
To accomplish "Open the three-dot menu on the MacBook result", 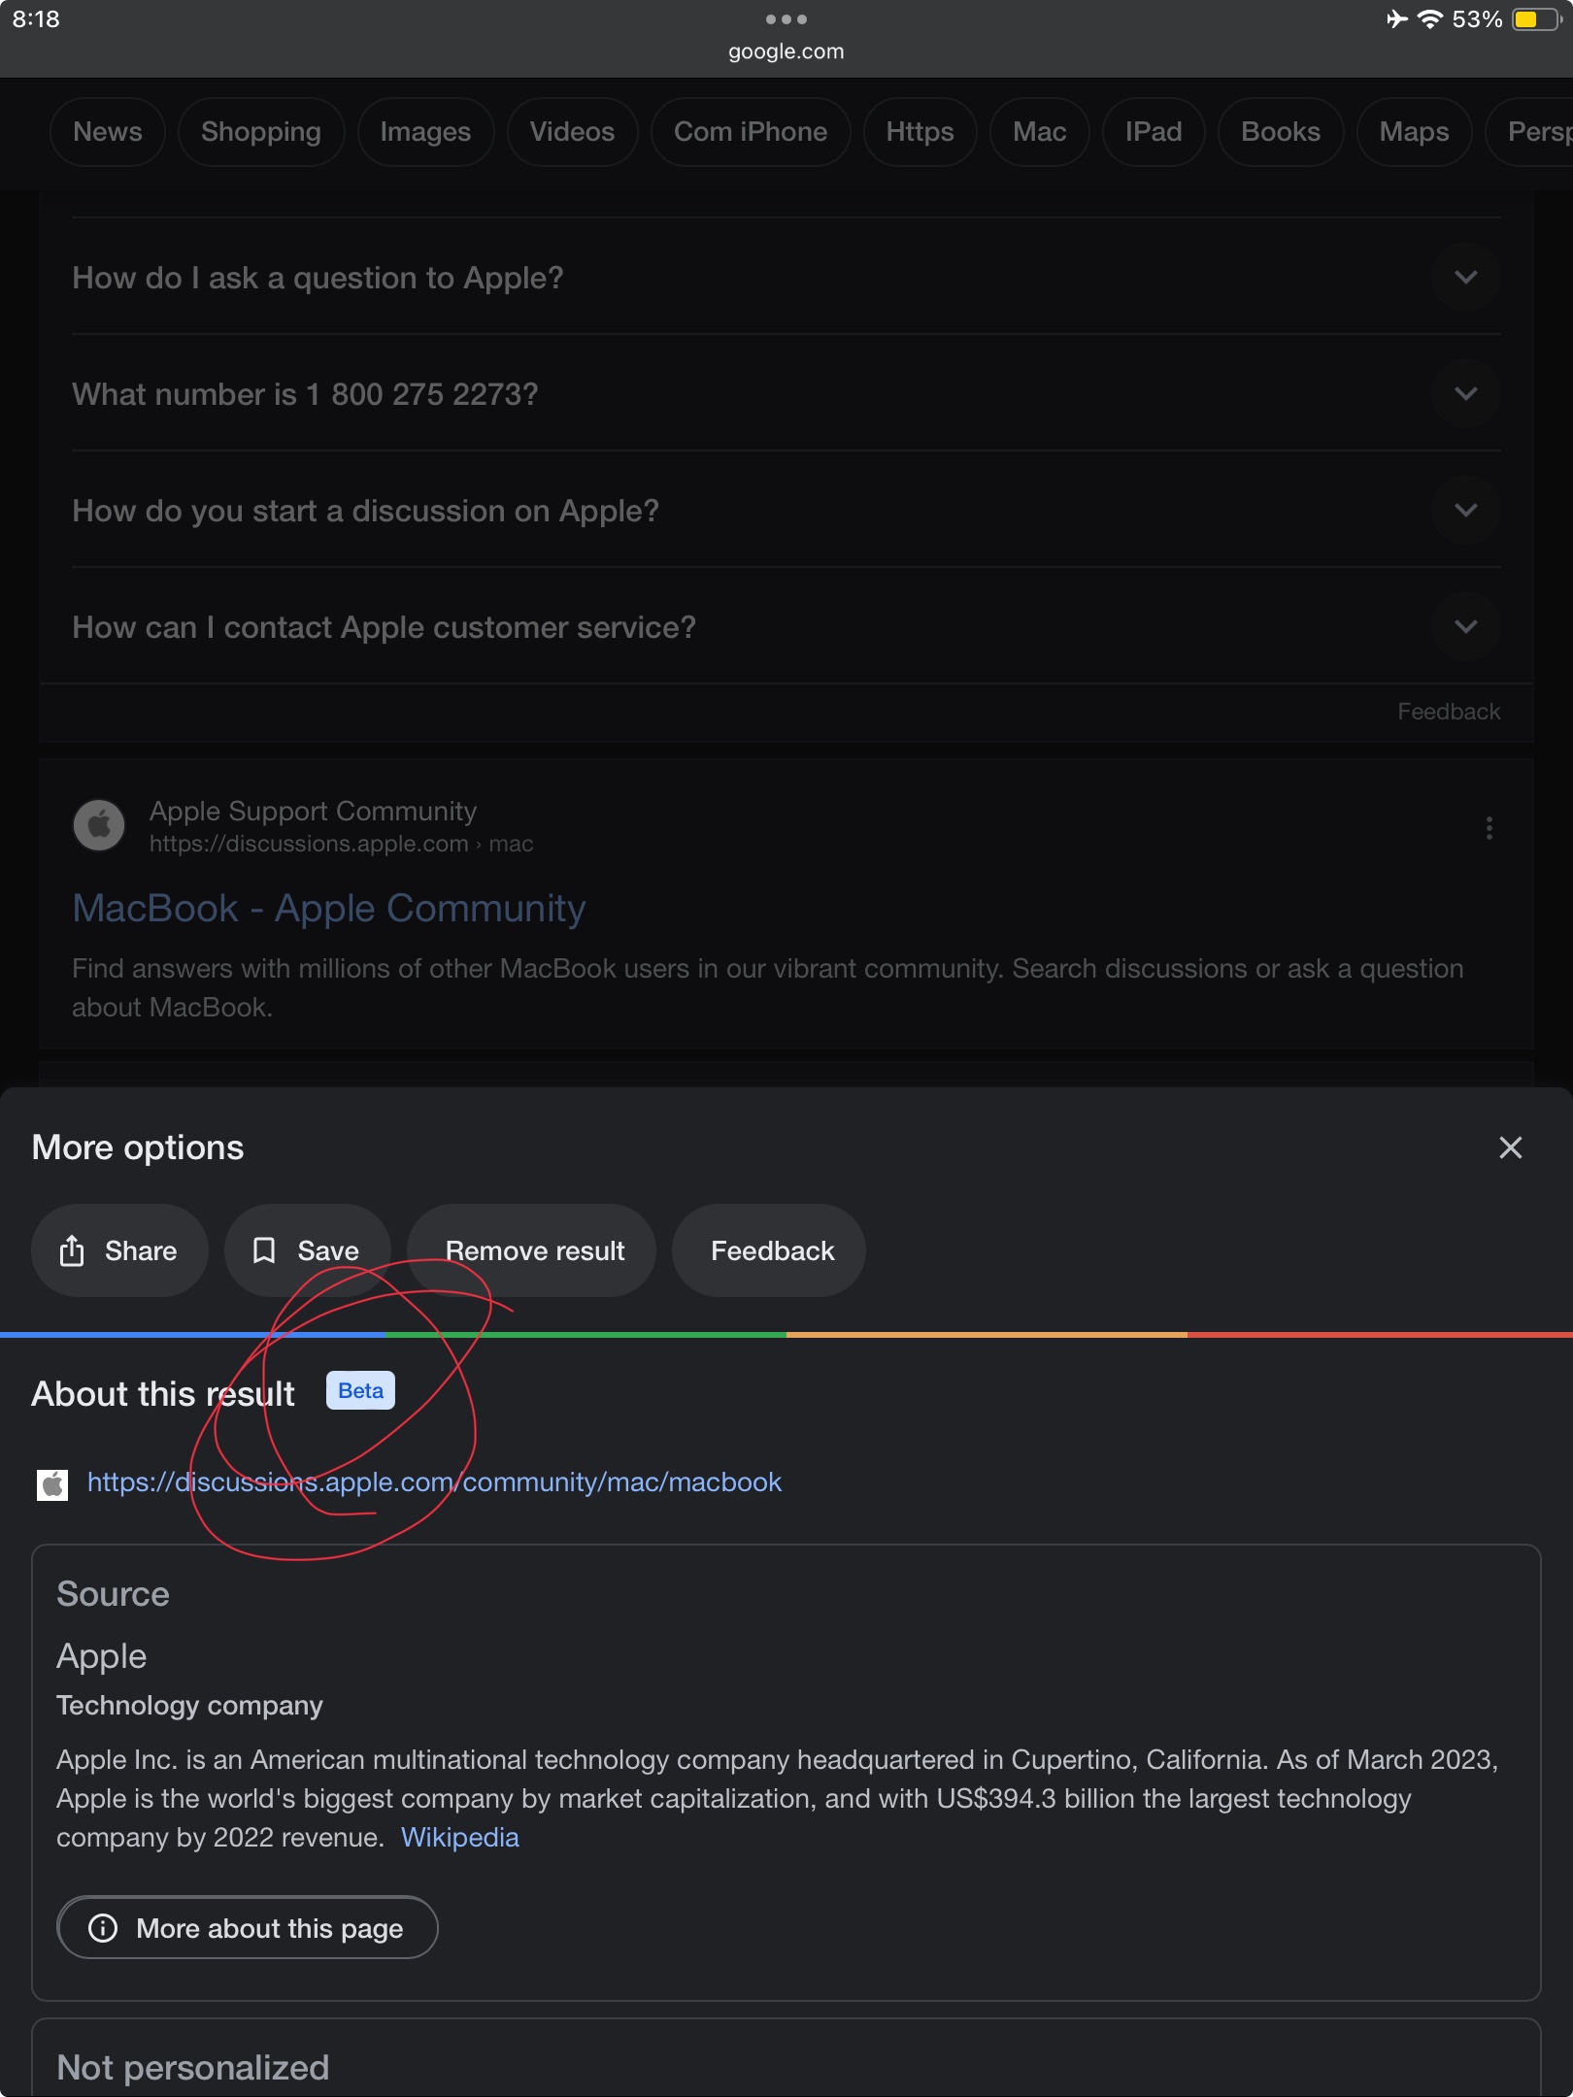I will click(x=1489, y=828).
